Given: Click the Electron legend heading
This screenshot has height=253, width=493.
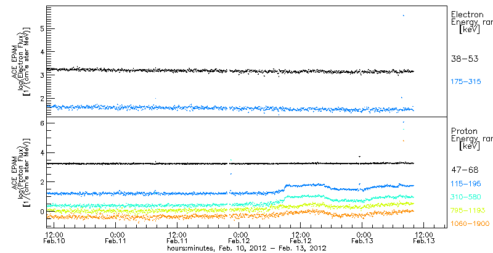Looking at the screenshot, I should tap(467, 14).
